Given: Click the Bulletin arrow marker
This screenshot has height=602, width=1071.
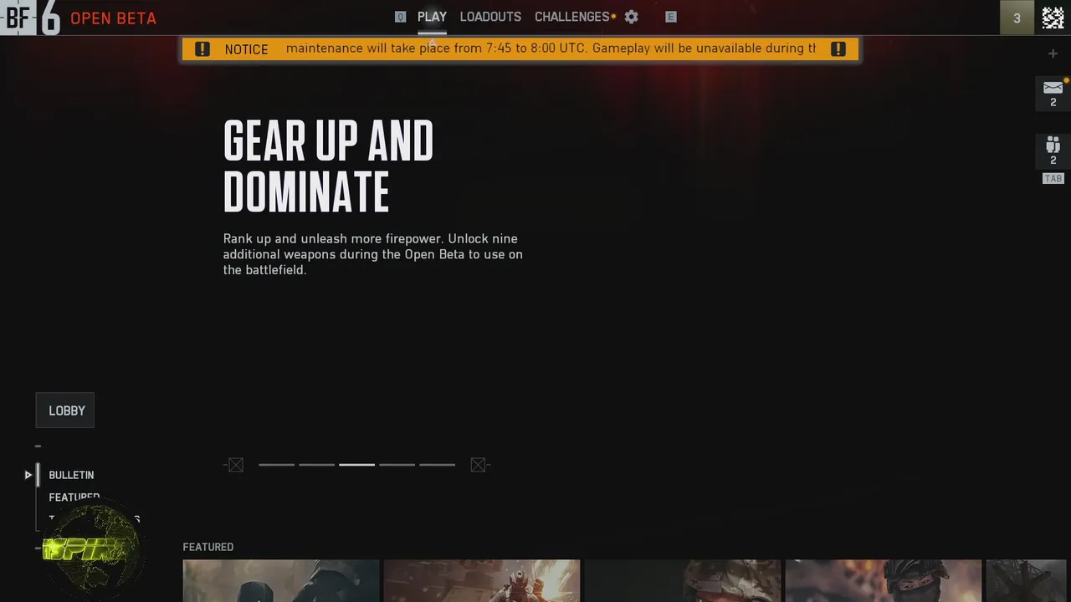Looking at the screenshot, I should 28,475.
